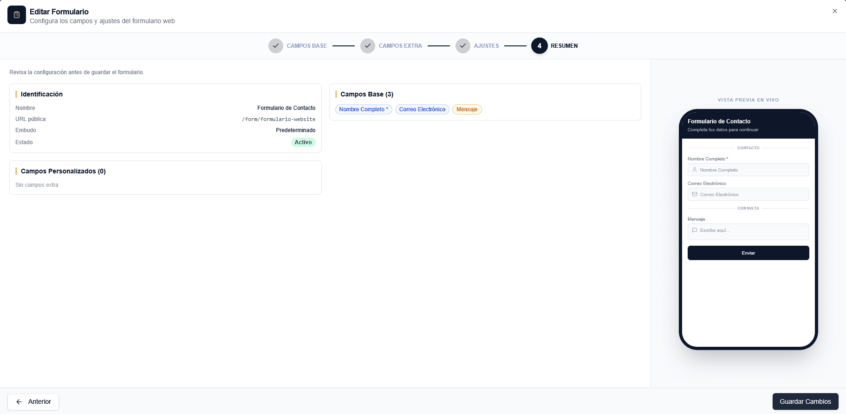The image size is (846, 414).
Task: Click Nombre Completo input in preview
Action: pyautogui.click(x=748, y=170)
